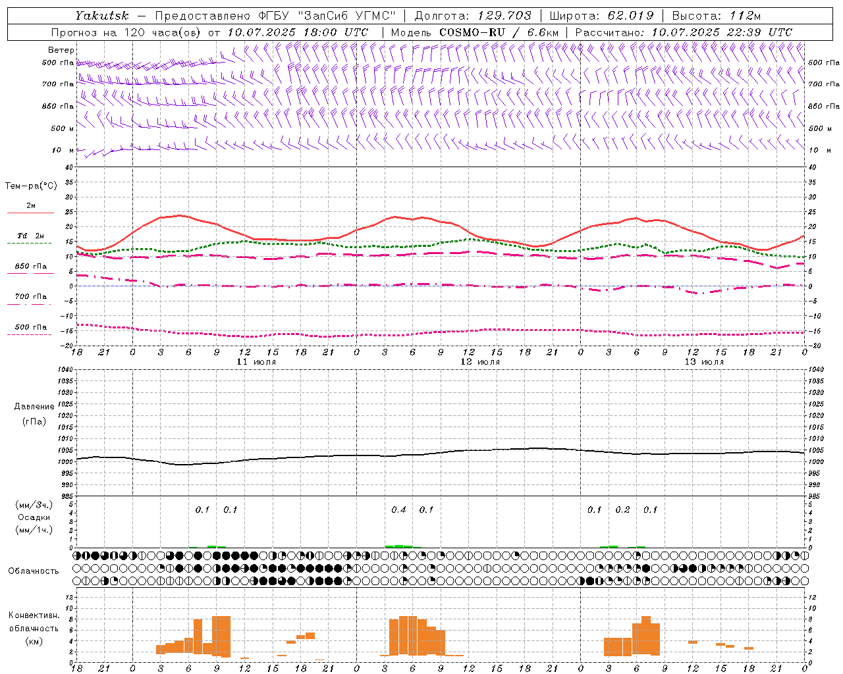This screenshot has width=843, height=674.
Task: Click the '0.2' precipitation value
Action: [622, 510]
